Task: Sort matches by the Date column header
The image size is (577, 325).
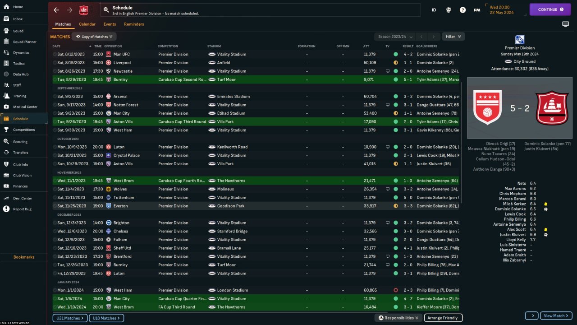Action: tap(56, 46)
